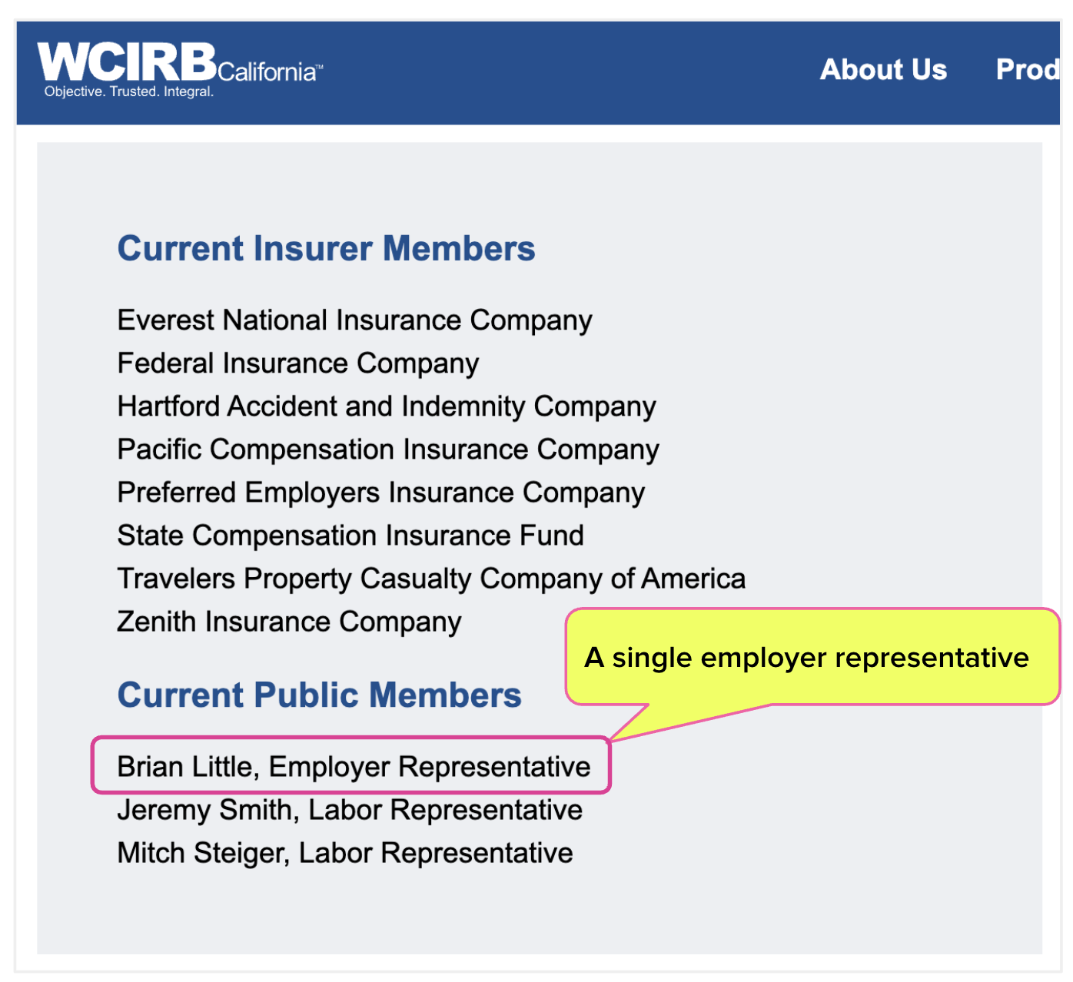
Task: Click Hartford Accident and Indemnity Company
Action: [387, 406]
